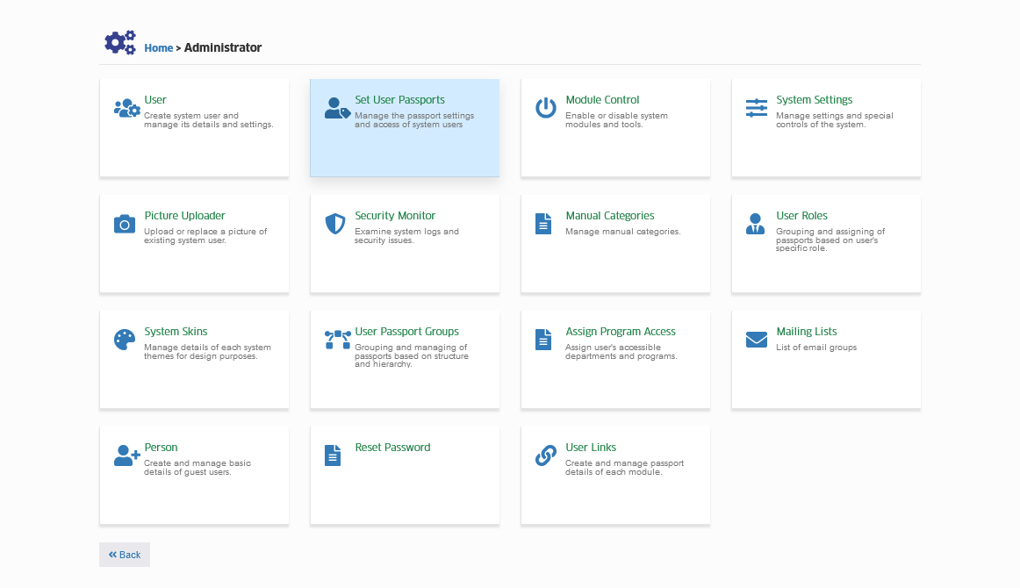Click 'Assign user's accessible departments' description

tap(621, 352)
